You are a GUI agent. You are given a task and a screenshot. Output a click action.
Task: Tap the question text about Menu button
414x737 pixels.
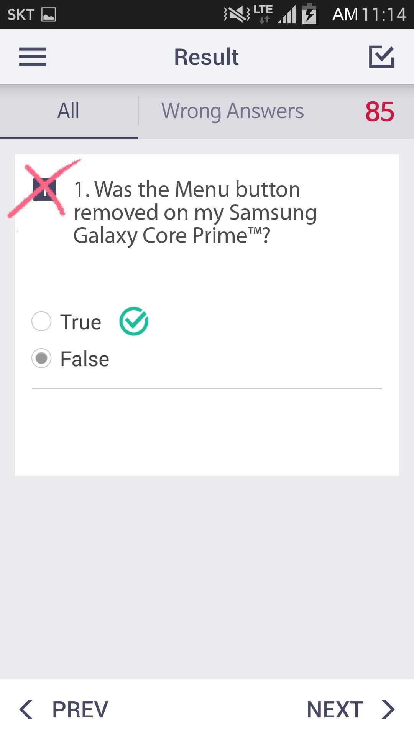point(195,212)
